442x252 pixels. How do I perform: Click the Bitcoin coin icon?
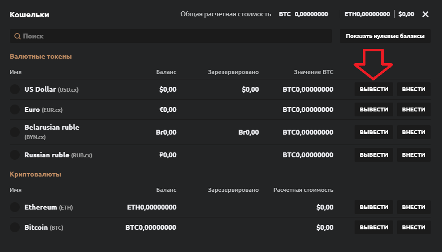click(15, 228)
